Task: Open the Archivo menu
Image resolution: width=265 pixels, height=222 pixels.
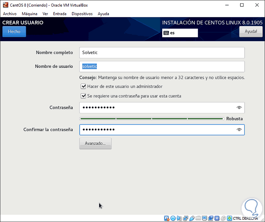Action: (10, 14)
